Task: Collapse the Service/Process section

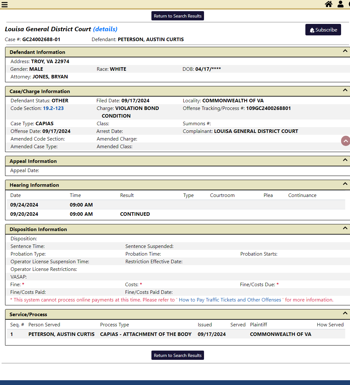Action: [x=345, y=313]
